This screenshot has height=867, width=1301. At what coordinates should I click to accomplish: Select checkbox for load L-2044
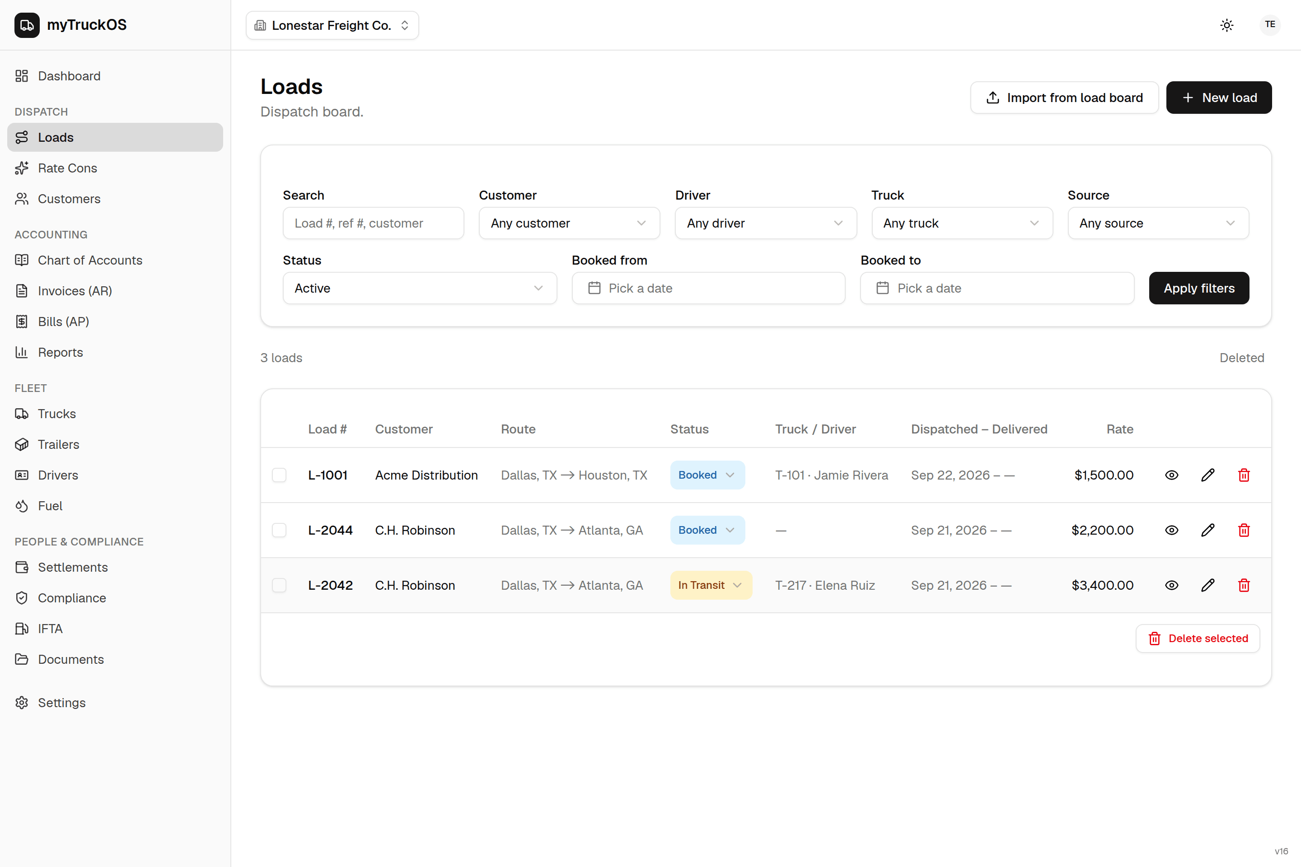click(279, 530)
